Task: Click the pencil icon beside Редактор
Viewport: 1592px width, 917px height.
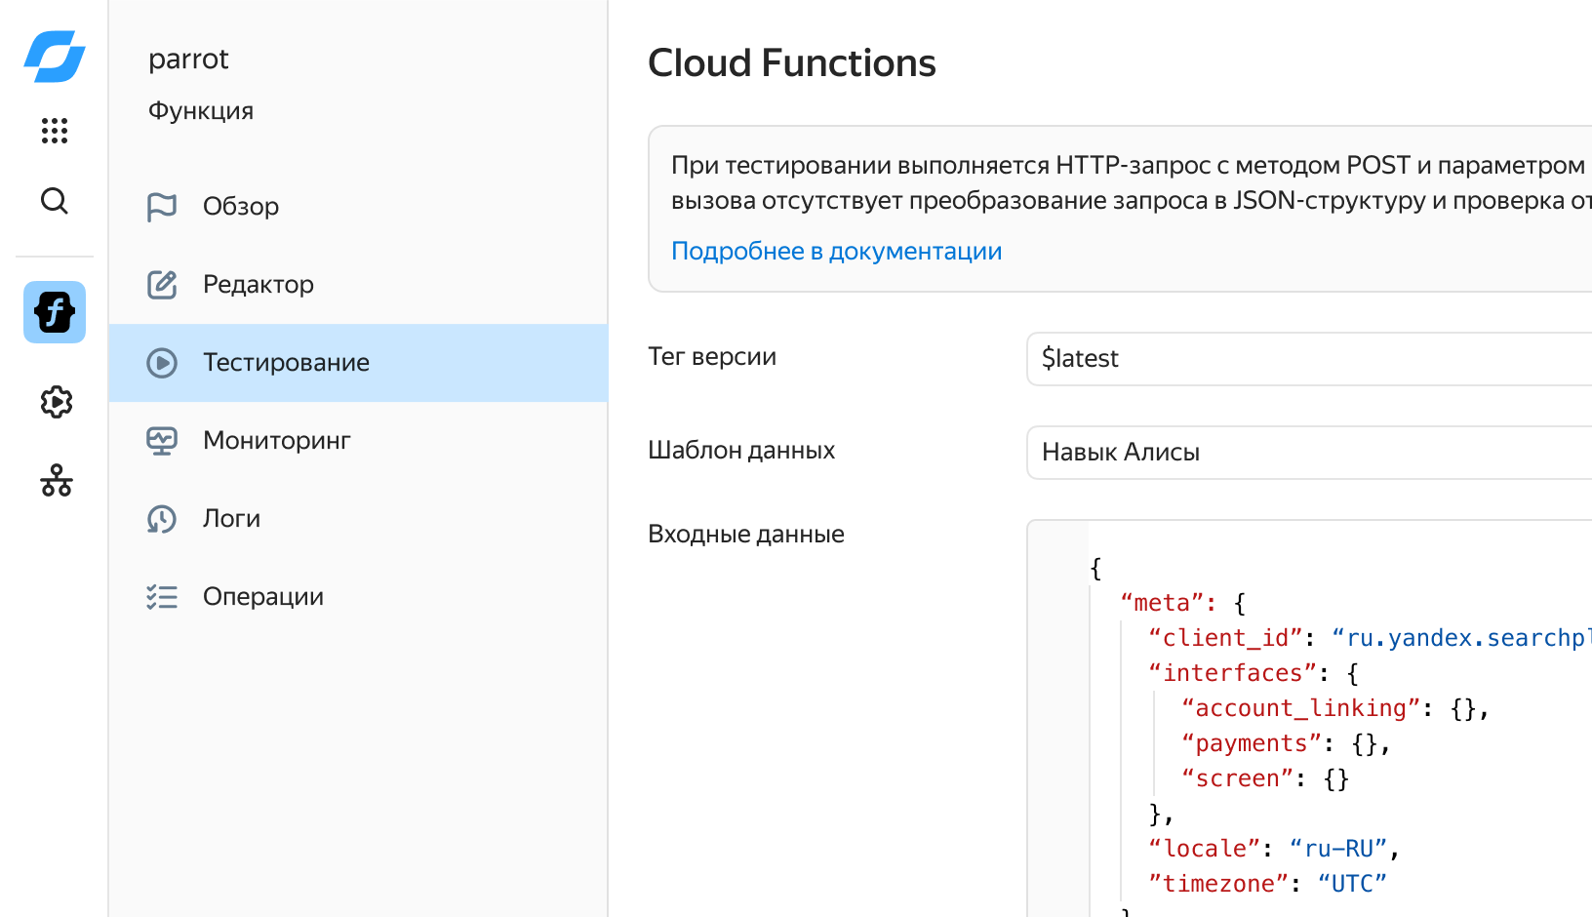Action: point(162,285)
